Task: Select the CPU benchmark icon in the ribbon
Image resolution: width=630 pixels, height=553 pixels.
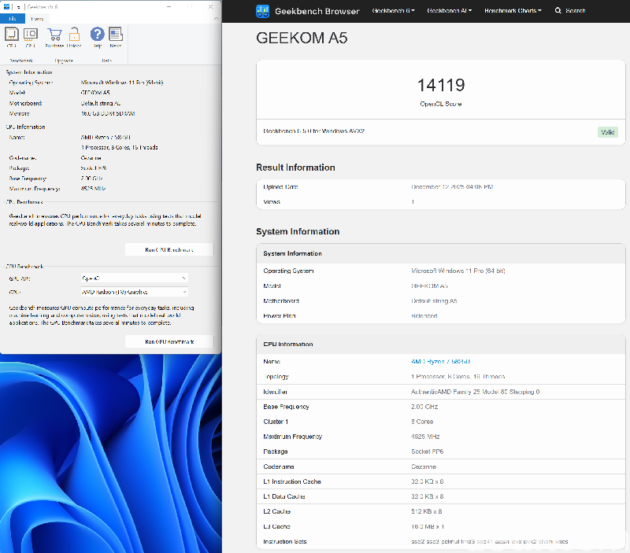Action: (x=11, y=35)
